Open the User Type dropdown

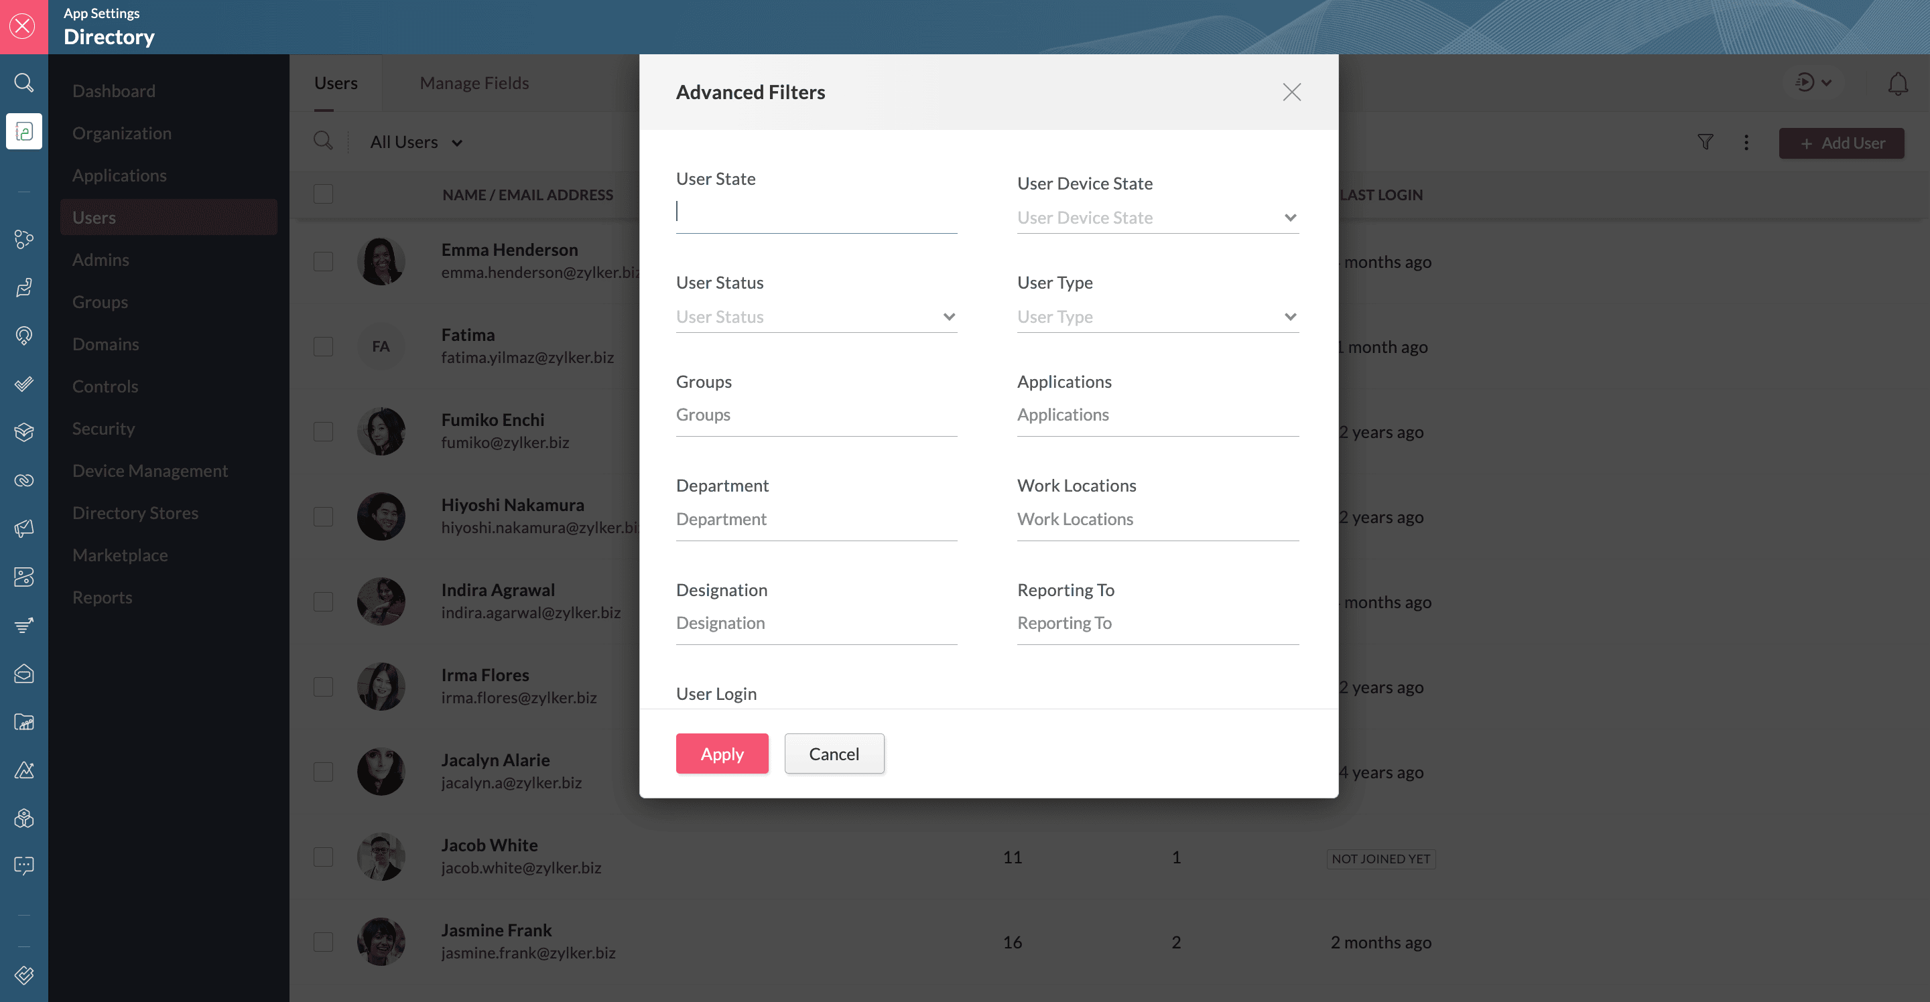click(1157, 317)
